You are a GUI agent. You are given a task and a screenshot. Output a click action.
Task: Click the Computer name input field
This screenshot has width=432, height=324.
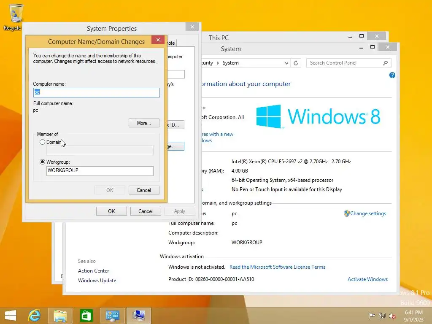pyautogui.click(x=97, y=92)
